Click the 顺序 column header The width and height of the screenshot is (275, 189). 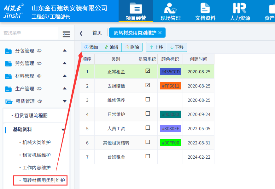coord(87,59)
